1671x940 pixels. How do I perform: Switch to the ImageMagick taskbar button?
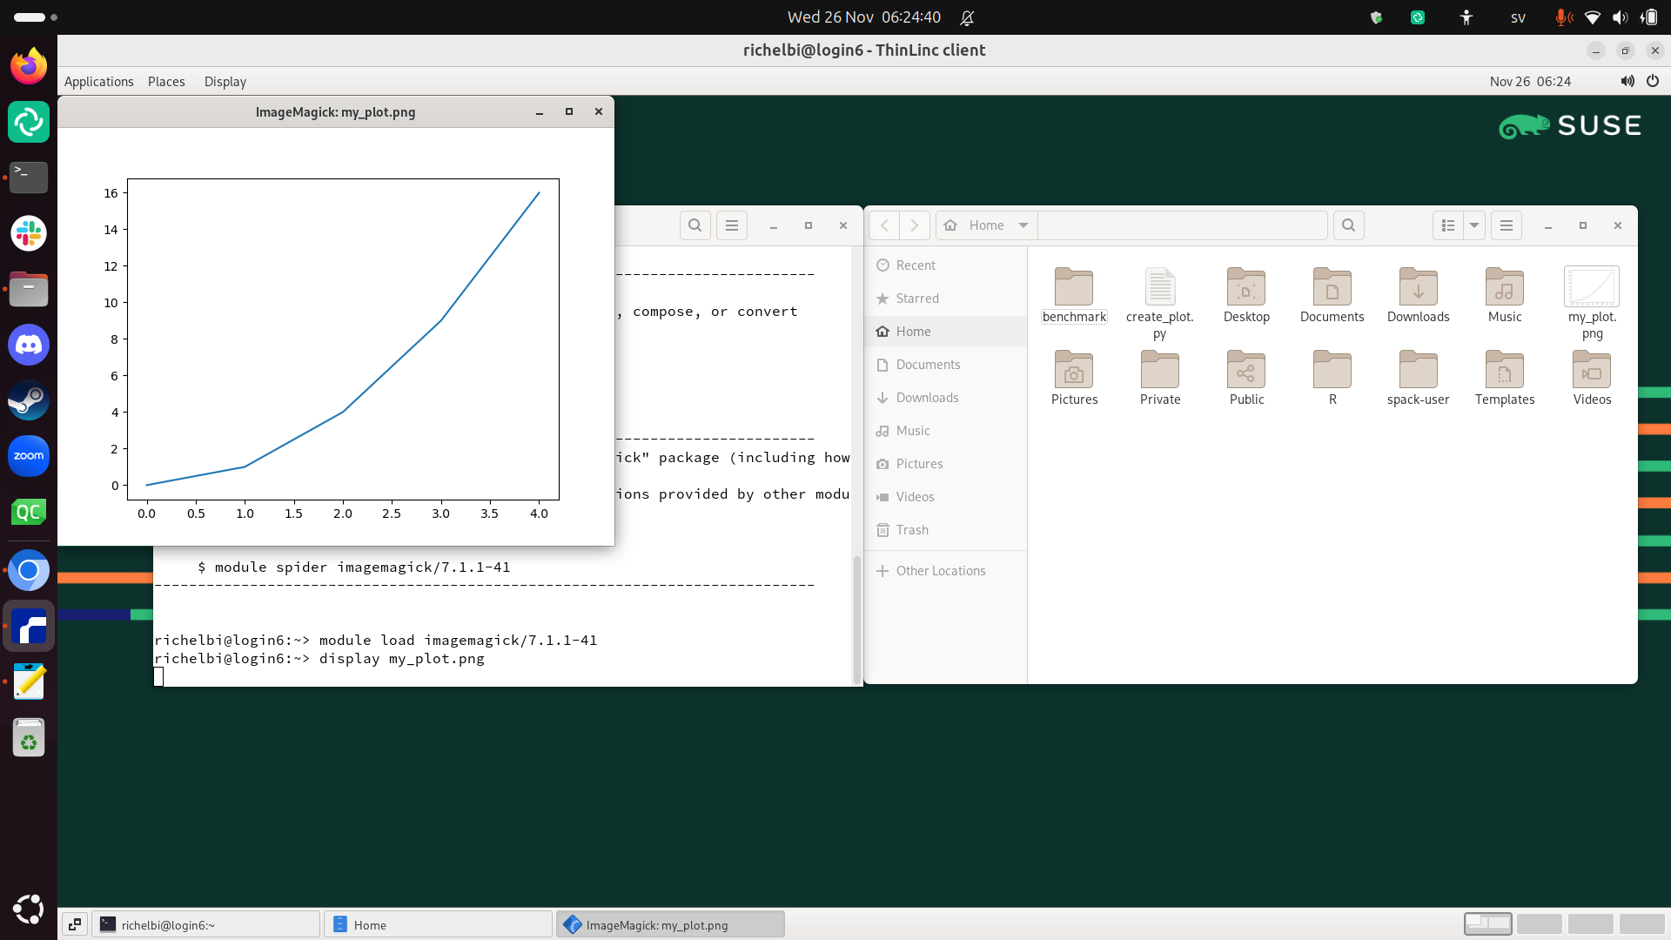670,924
